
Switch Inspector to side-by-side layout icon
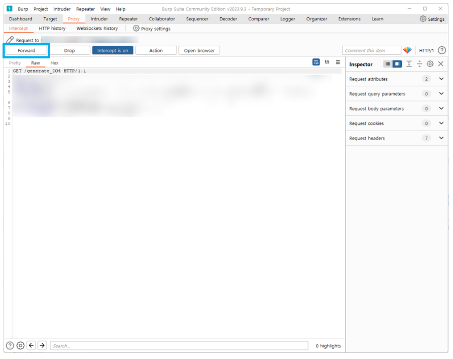pyautogui.click(x=397, y=64)
